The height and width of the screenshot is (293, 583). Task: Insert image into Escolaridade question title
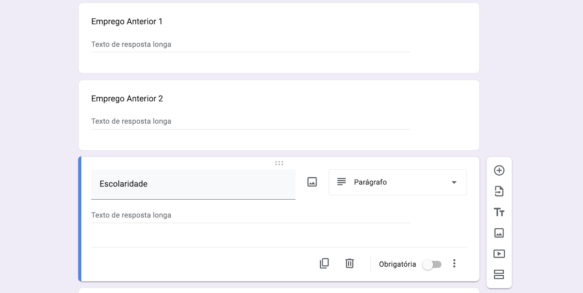[x=312, y=182]
